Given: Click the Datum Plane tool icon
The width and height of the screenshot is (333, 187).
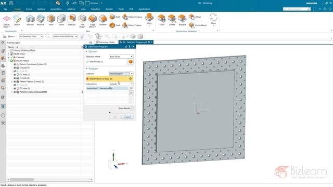Looking at the screenshot, I should point(7,19).
